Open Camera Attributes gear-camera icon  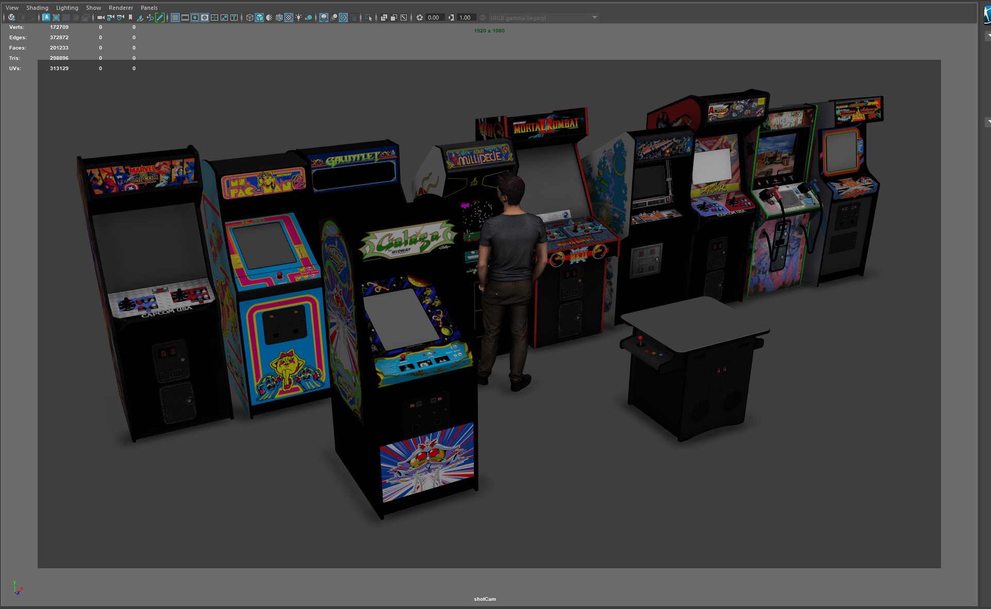pyautogui.click(x=121, y=18)
